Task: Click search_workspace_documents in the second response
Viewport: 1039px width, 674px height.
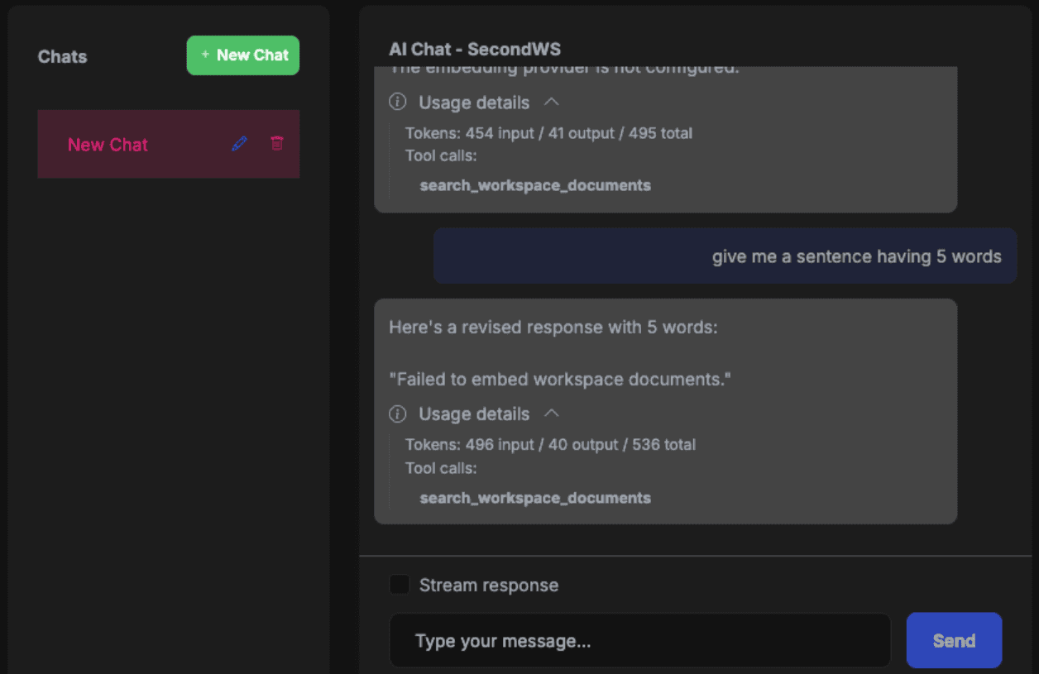Action: 534,498
